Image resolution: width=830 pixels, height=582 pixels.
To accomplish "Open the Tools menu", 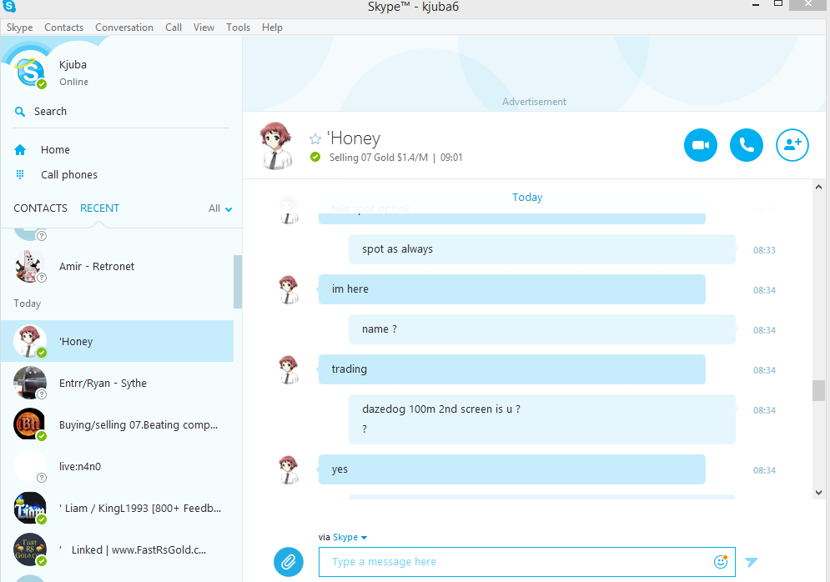I will tap(239, 28).
